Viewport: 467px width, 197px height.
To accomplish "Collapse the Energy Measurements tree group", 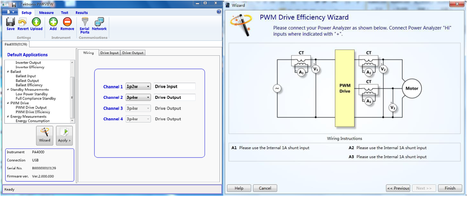I will [x=8, y=116].
